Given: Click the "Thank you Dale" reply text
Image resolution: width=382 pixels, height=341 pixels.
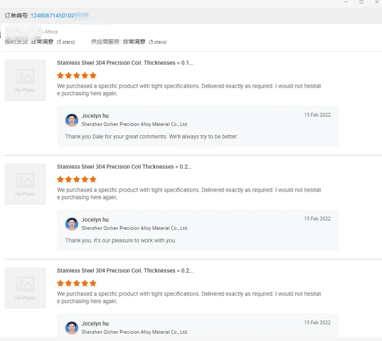Looking at the screenshot, I should [x=151, y=137].
